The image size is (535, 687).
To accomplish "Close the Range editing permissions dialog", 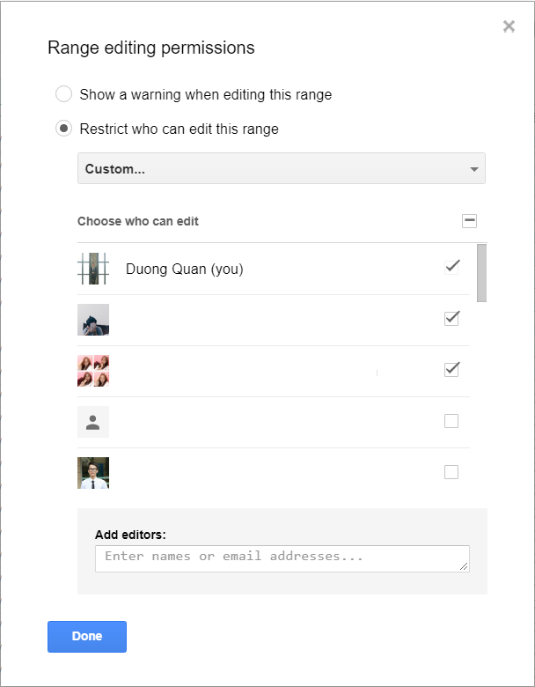I will (509, 26).
